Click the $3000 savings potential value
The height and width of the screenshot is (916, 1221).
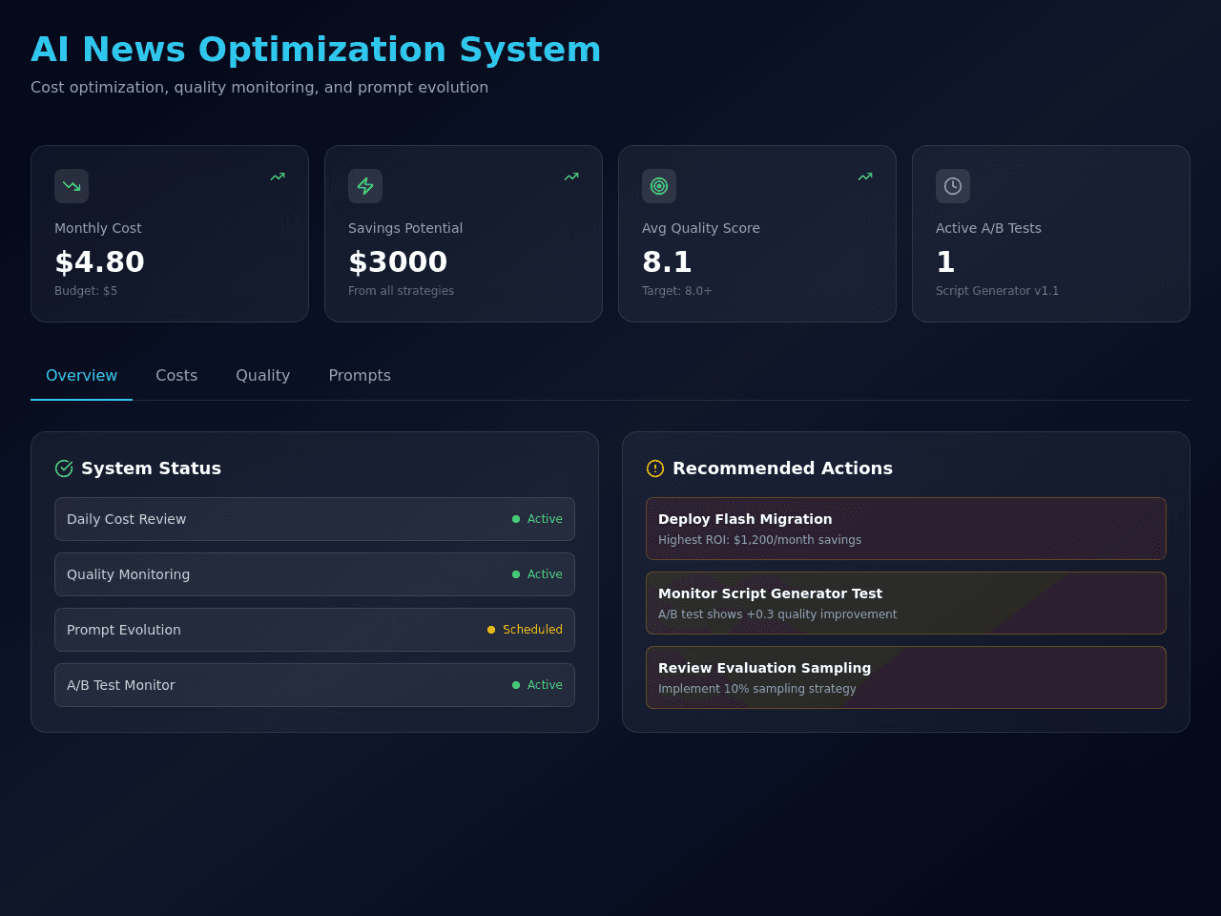398,262
